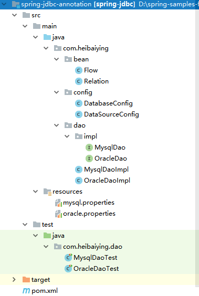Viewport: 199px width, 296px height.
Task: Click the resources folder icon
Action: point(47,192)
